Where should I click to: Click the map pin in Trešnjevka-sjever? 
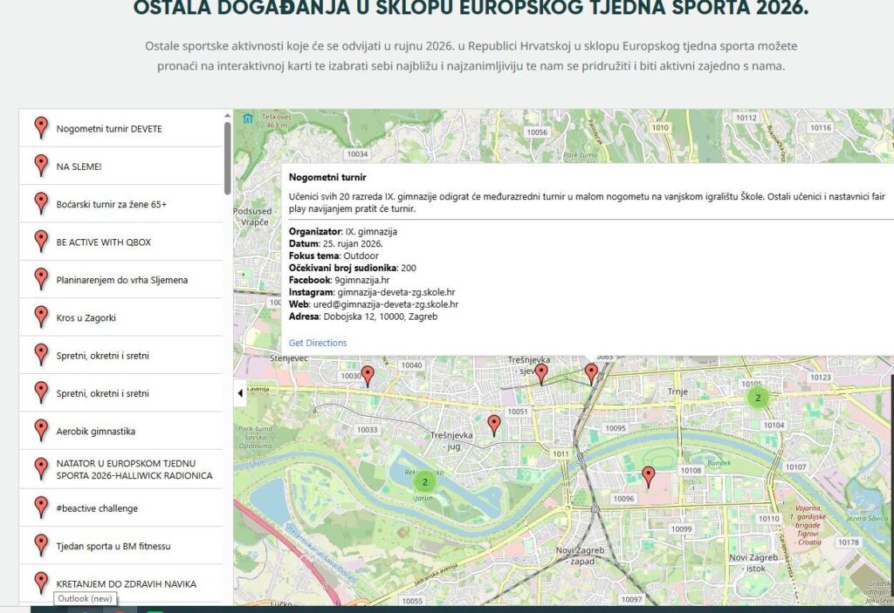541,374
